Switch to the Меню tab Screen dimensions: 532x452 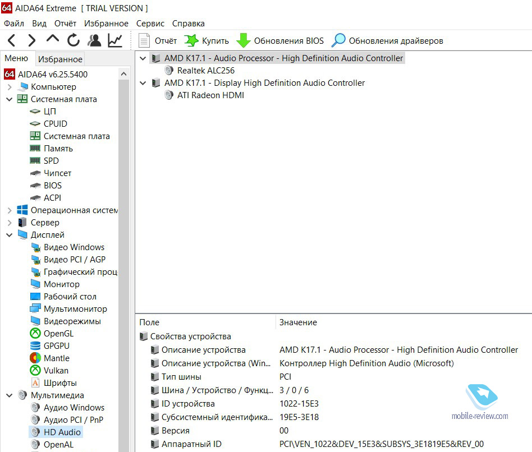point(16,58)
